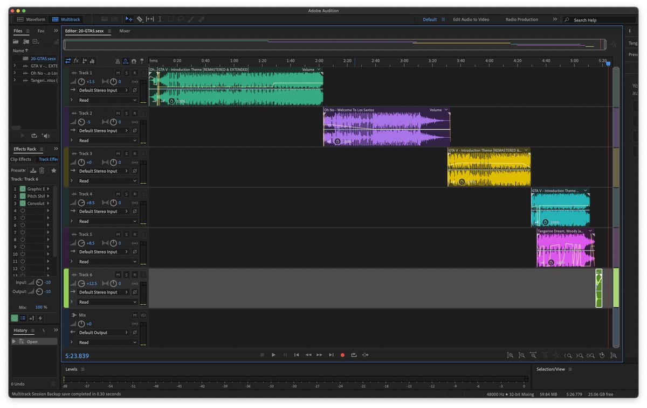
Task: Click the Import File icon in Files panel
Action: [x=26, y=41]
